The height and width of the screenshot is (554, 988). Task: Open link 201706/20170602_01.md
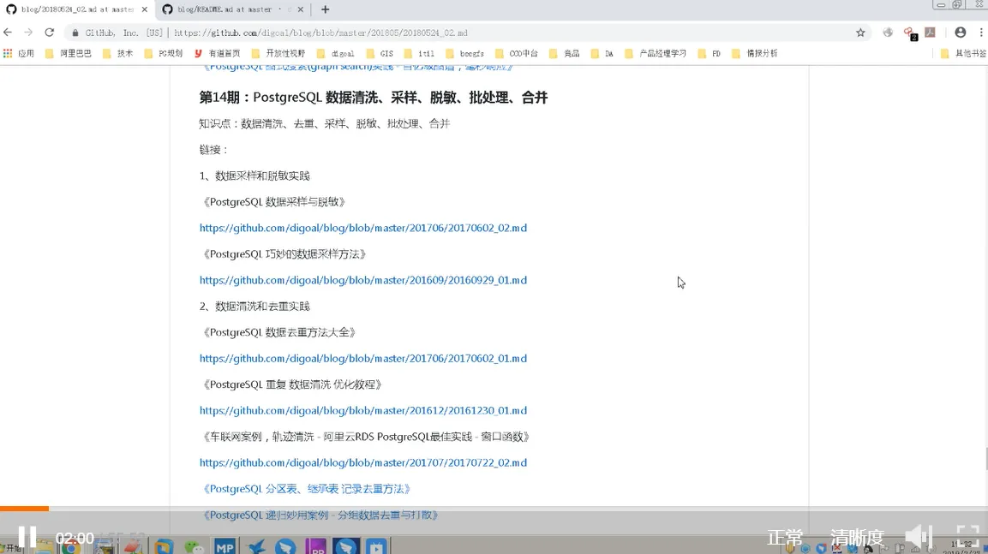(x=363, y=358)
